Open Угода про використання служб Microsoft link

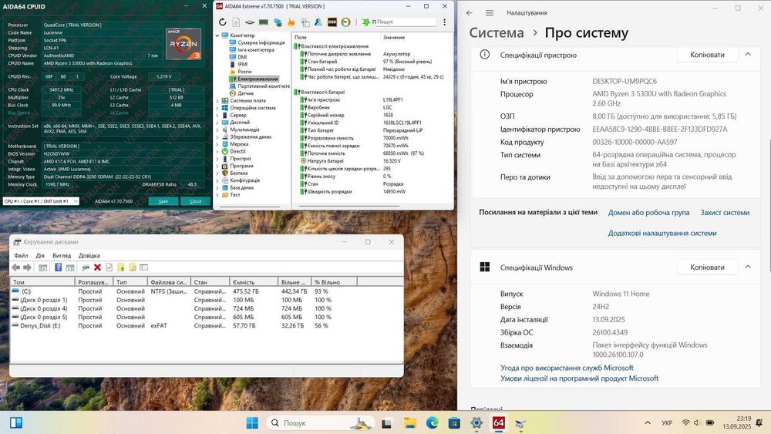(567, 368)
